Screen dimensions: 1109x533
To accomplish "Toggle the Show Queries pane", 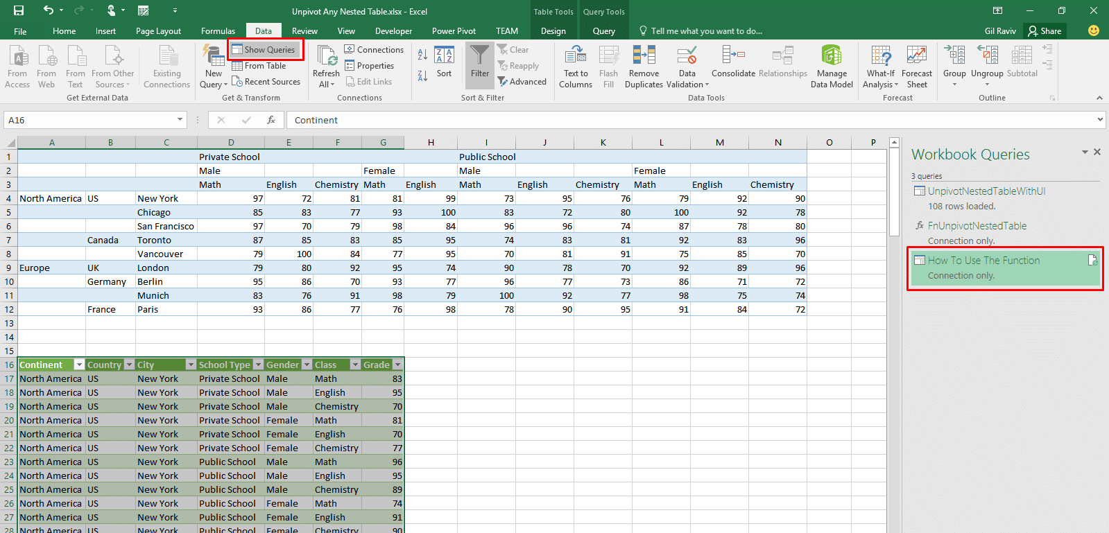I will pos(266,50).
